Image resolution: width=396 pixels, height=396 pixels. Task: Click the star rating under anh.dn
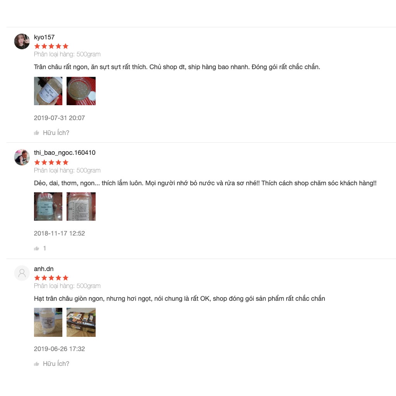[x=51, y=278]
